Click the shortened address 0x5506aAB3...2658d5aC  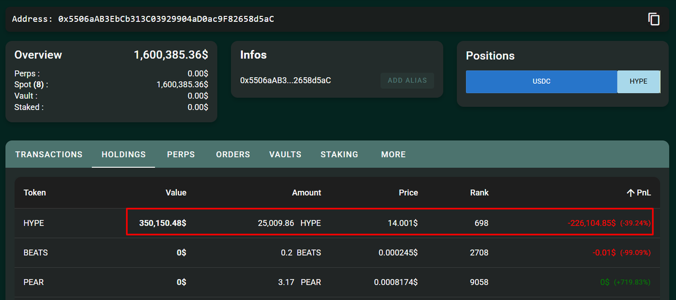click(286, 80)
